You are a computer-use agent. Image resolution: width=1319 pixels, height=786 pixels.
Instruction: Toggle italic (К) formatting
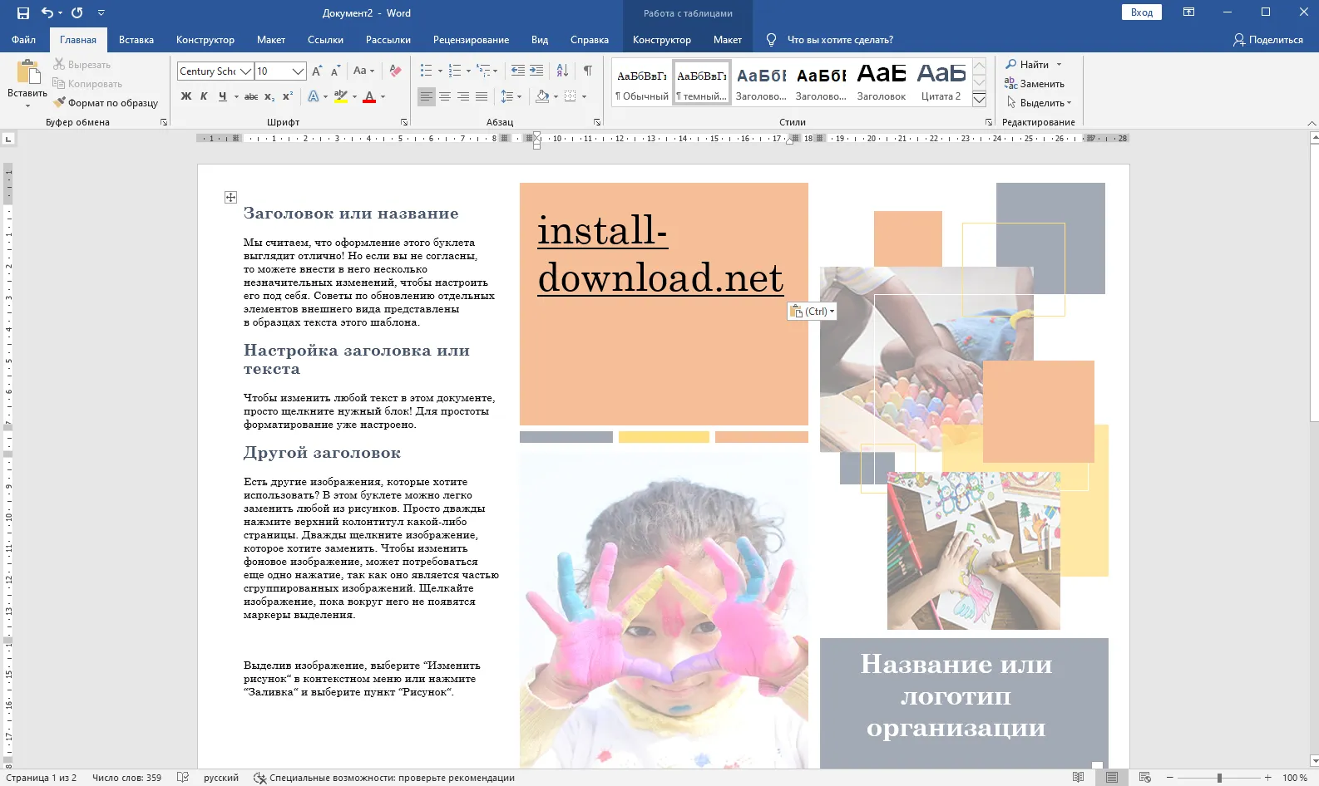click(x=204, y=96)
